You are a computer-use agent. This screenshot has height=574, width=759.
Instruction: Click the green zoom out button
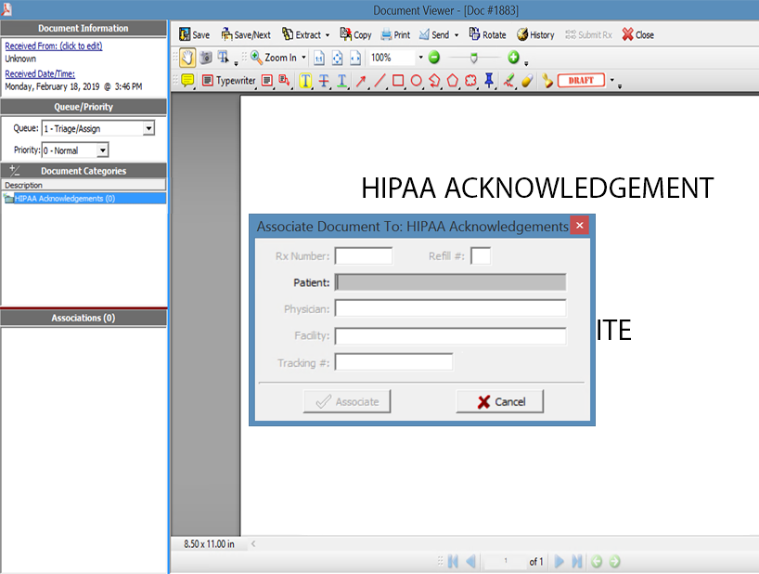tap(434, 58)
